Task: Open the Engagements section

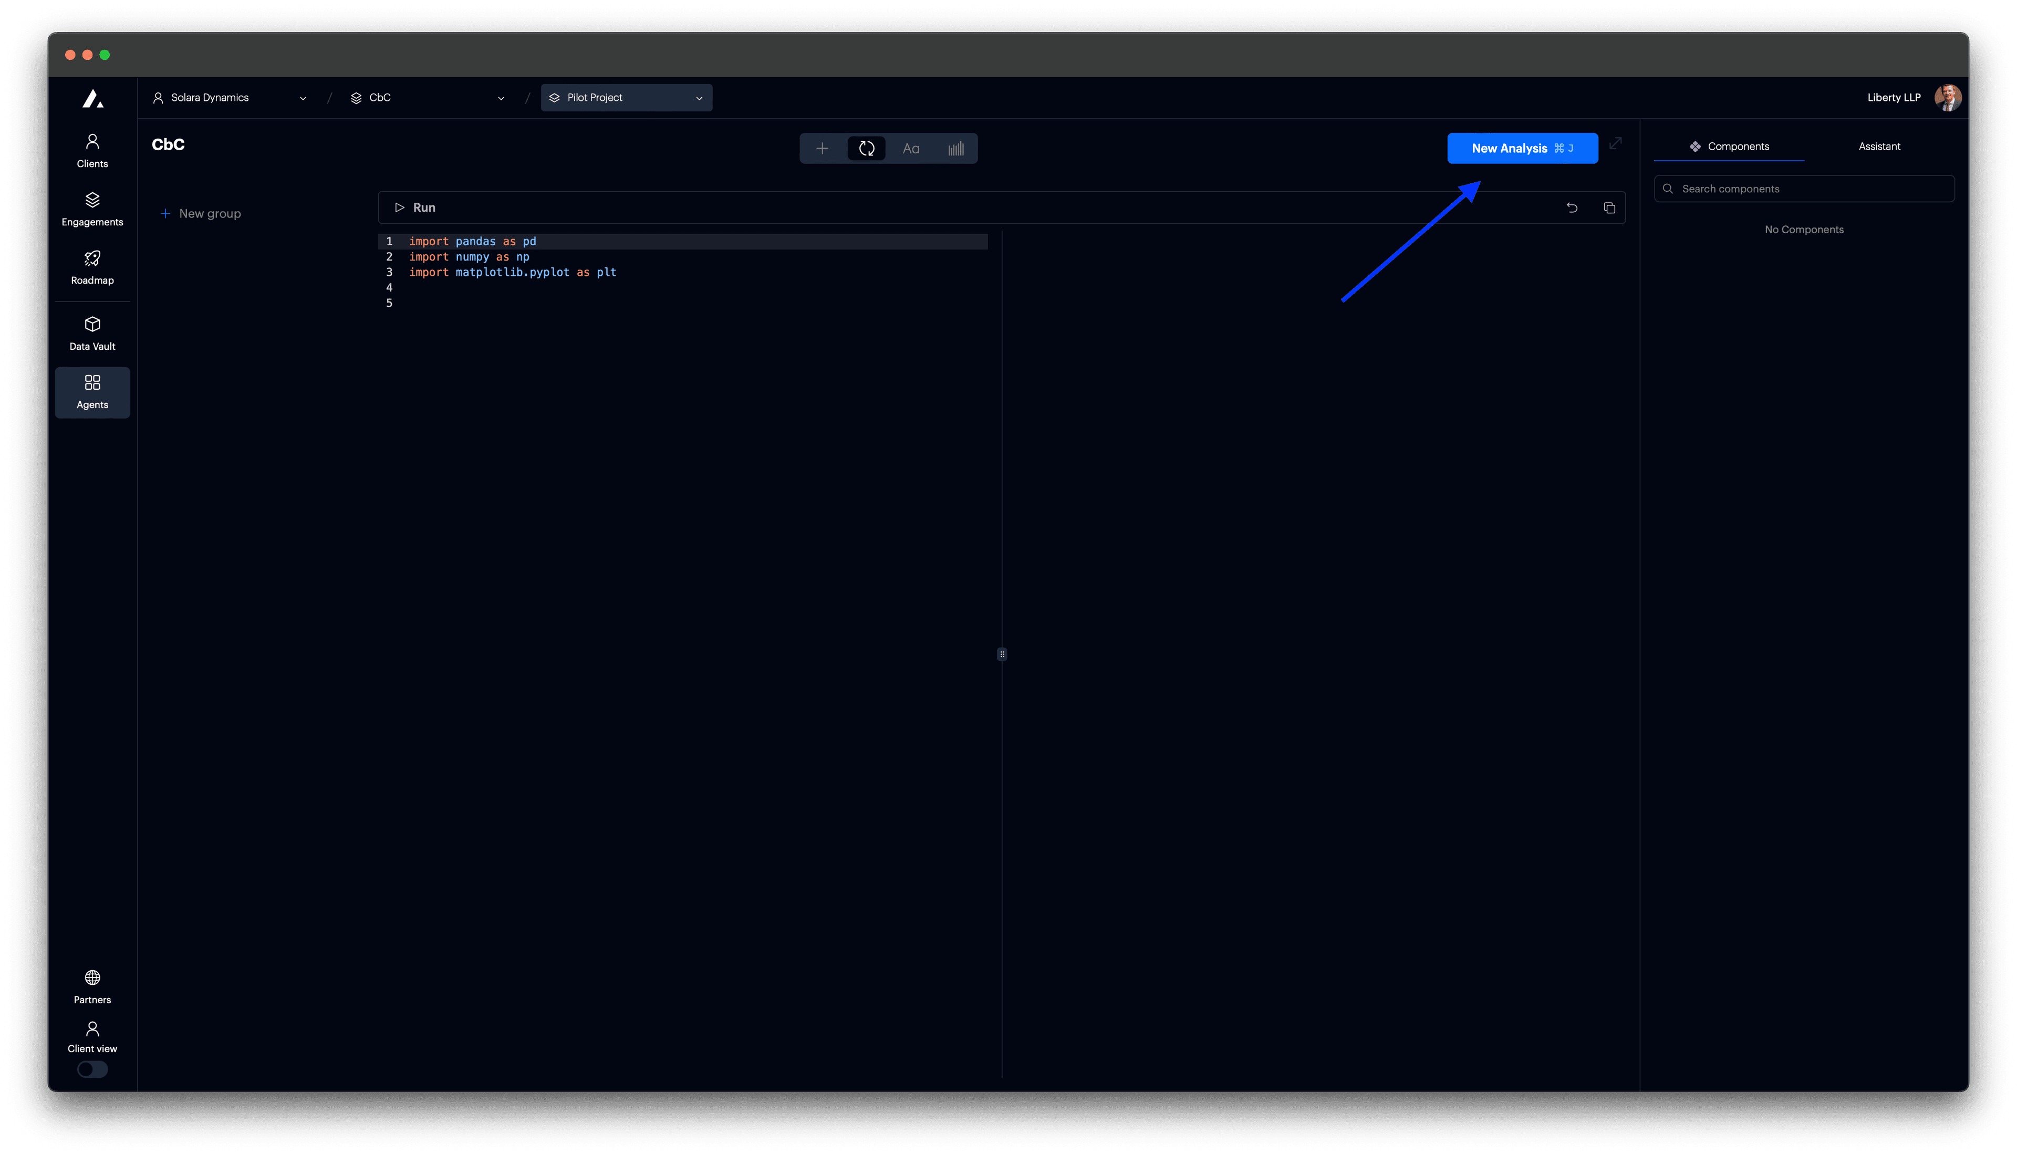Action: [x=92, y=208]
